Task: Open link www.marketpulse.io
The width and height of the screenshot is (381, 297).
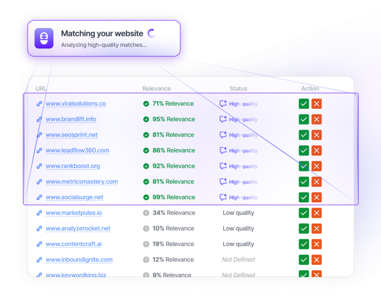Action: tap(74, 213)
